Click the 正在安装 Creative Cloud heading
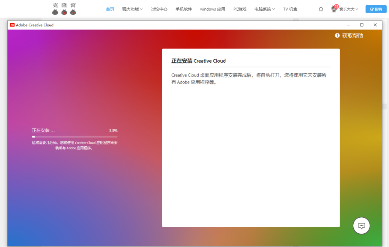The height and width of the screenshot is (247, 389). (198, 61)
